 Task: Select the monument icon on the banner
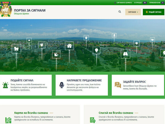coord(114,35)
